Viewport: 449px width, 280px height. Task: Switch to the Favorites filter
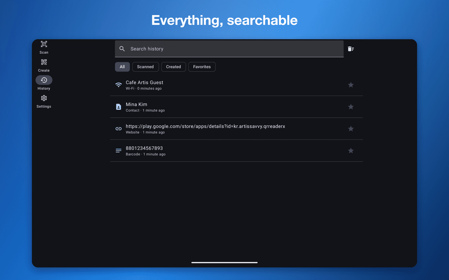click(x=202, y=67)
